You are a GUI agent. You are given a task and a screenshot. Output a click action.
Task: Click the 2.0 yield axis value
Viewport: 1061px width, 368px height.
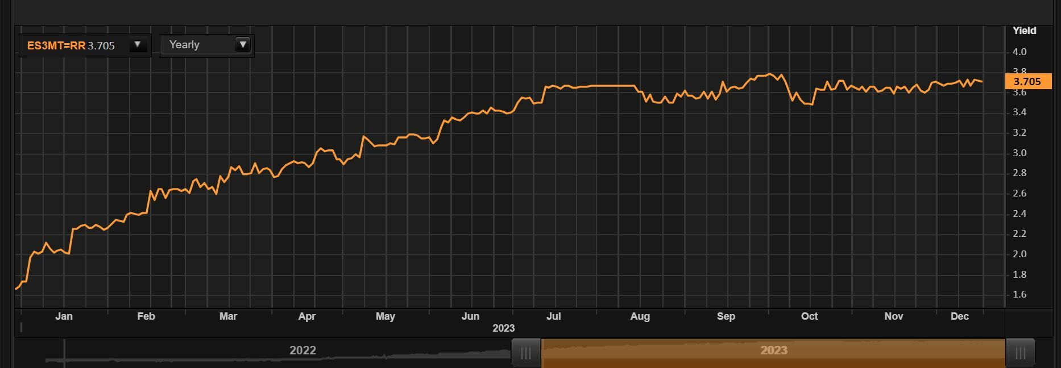[1019, 254]
